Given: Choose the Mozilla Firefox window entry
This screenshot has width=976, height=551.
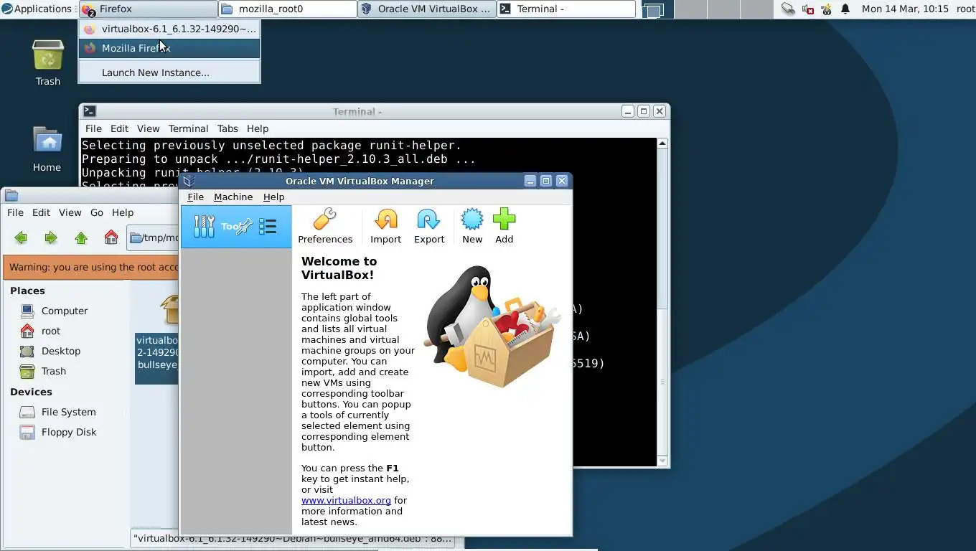Looking at the screenshot, I should [169, 48].
